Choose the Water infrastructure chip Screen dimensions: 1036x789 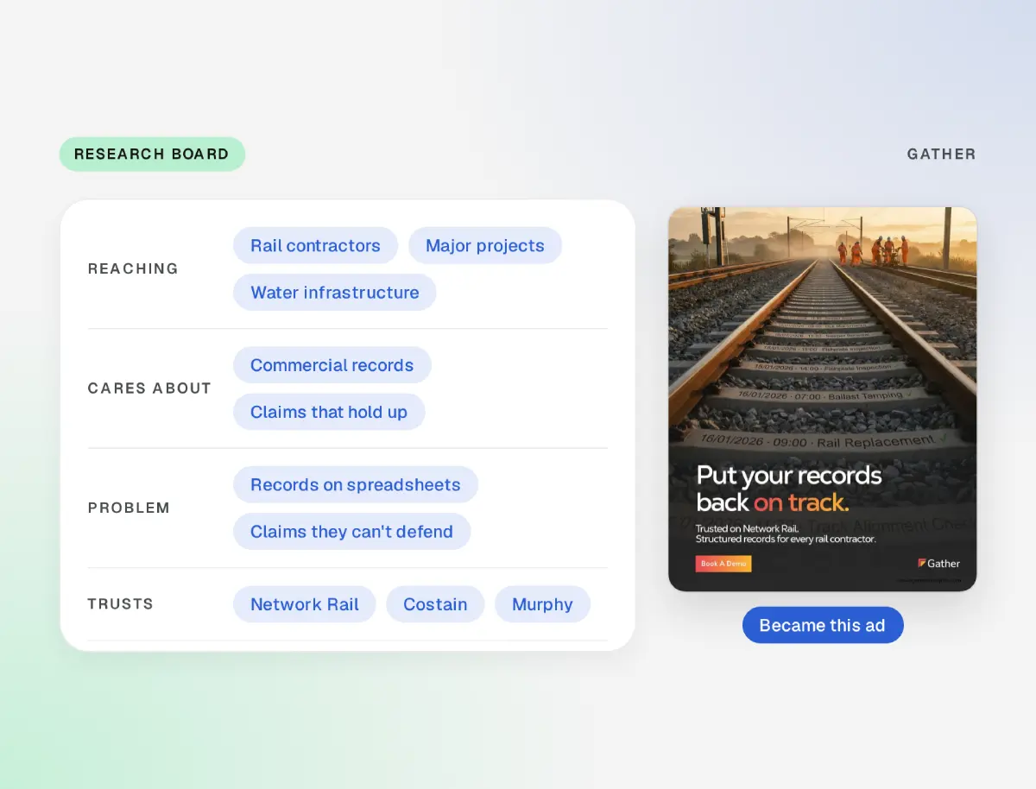pos(335,292)
